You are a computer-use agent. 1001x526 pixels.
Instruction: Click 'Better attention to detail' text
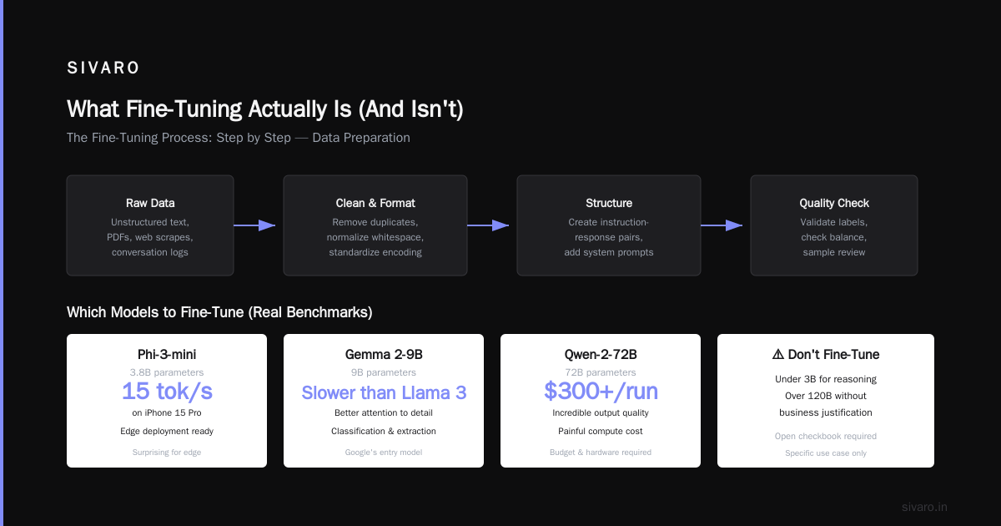384,412
